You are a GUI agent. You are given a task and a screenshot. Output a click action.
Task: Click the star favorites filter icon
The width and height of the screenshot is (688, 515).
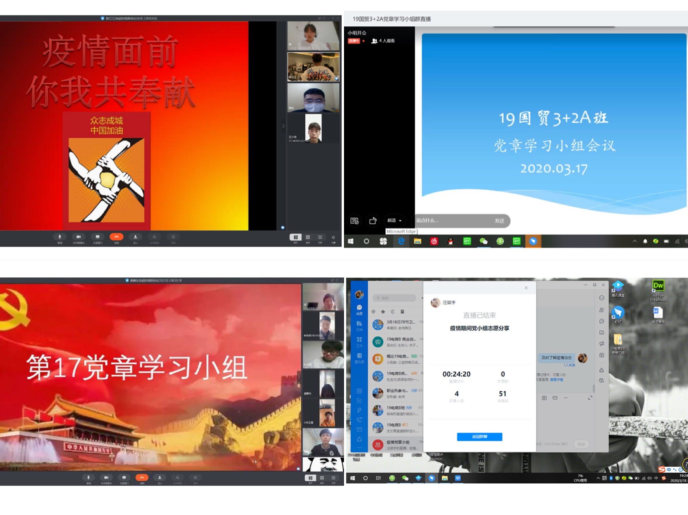tap(383, 312)
